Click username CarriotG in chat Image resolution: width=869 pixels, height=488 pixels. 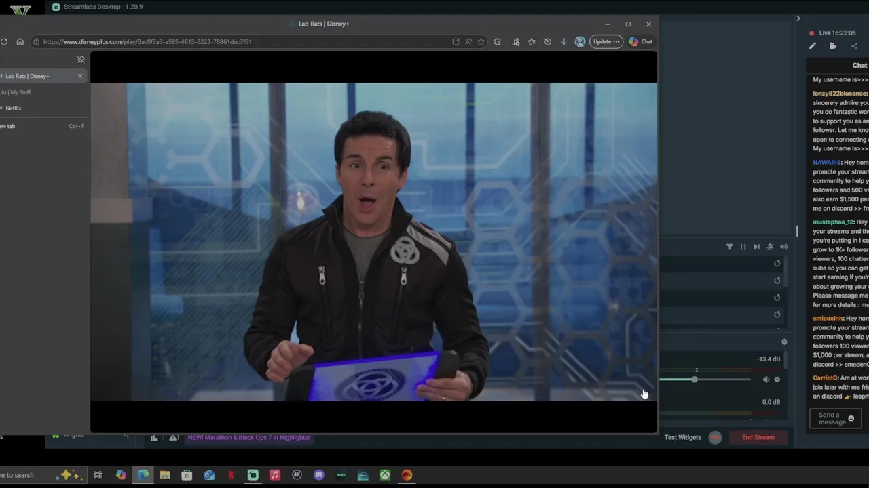(826, 378)
